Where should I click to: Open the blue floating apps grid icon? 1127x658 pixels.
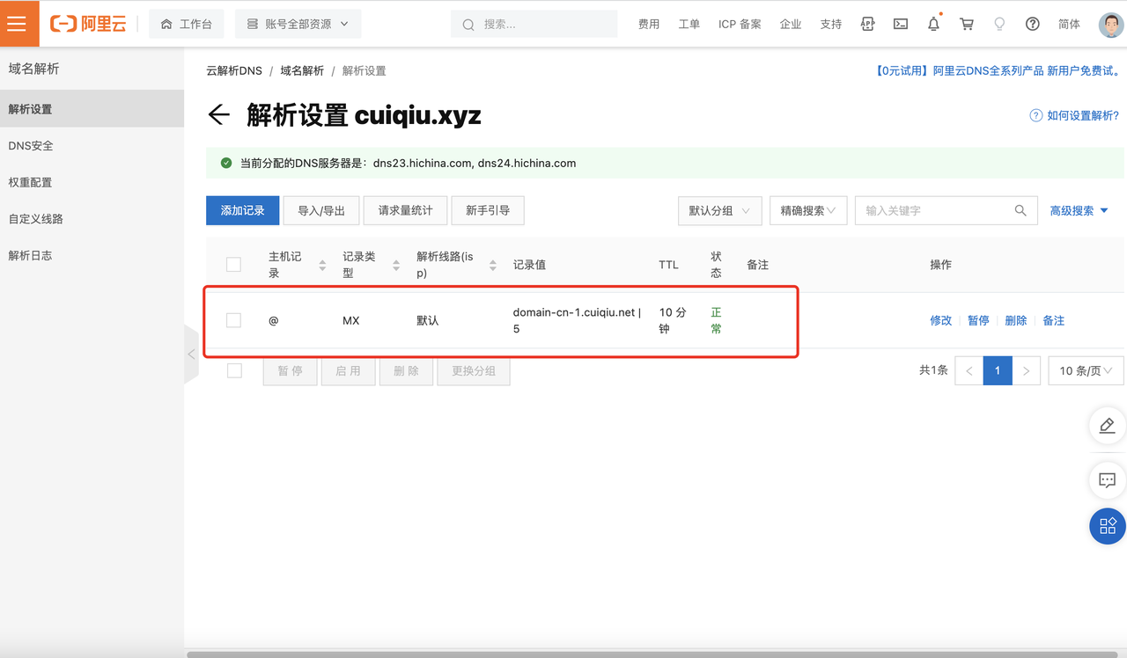pos(1108,526)
